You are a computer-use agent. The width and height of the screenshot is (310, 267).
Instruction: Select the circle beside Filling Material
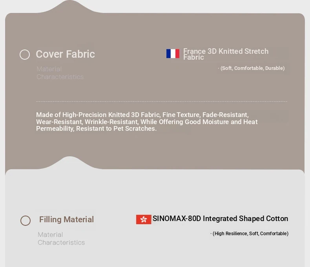click(26, 221)
